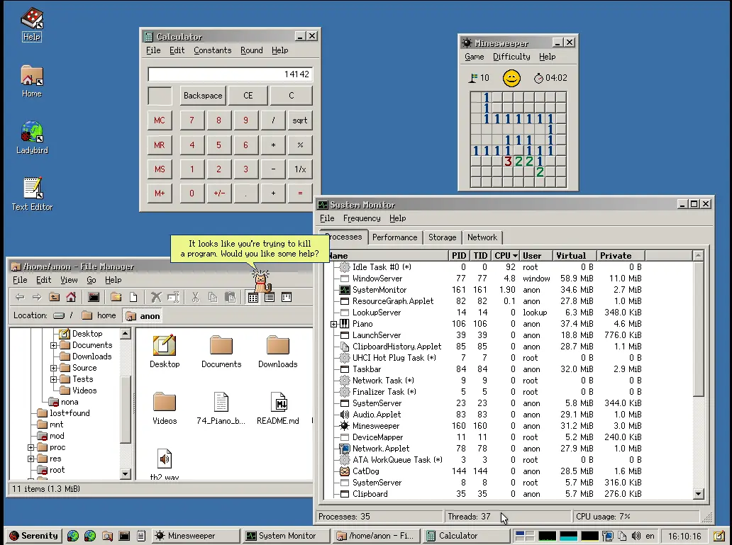The height and width of the screenshot is (545, 732).
Task: Restart Minesweeper by clicking the smiley face
Action: coord(511,78)
